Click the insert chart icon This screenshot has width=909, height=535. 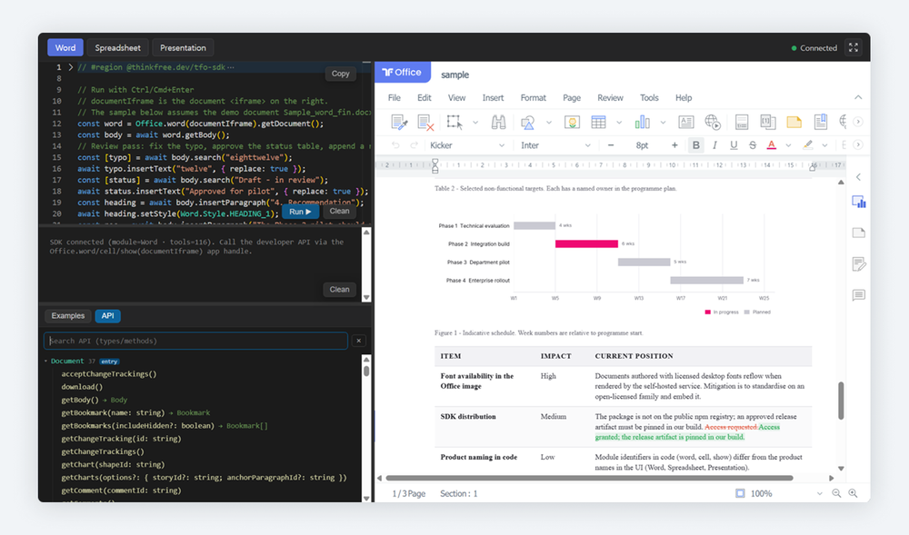pyautogui.click(x=643, y=123)
